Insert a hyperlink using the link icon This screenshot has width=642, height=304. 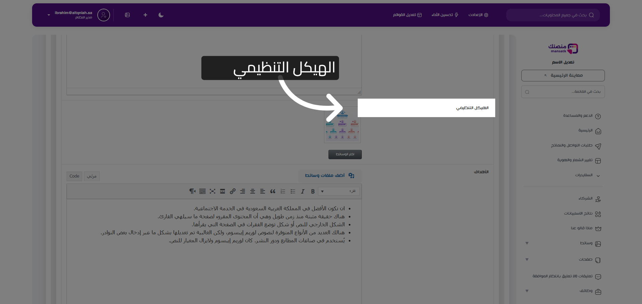click(x=232, y=191)
